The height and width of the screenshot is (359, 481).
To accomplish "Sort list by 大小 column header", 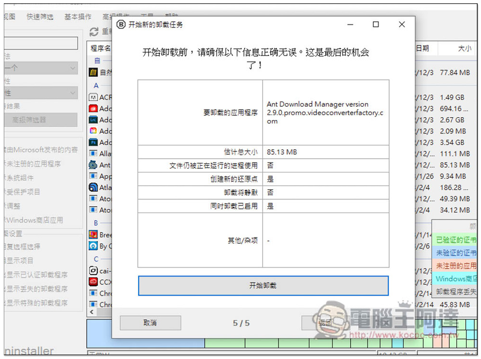I will (464, 49).
